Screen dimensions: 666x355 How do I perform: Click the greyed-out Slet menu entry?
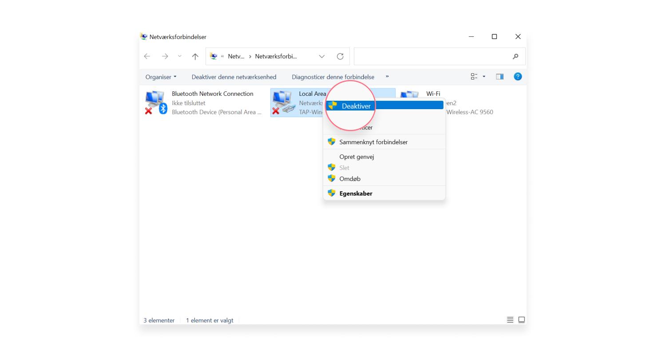click(385, 168)
